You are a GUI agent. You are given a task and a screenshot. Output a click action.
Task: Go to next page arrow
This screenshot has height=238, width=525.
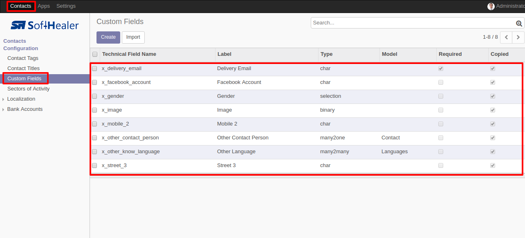pos(518,37)
